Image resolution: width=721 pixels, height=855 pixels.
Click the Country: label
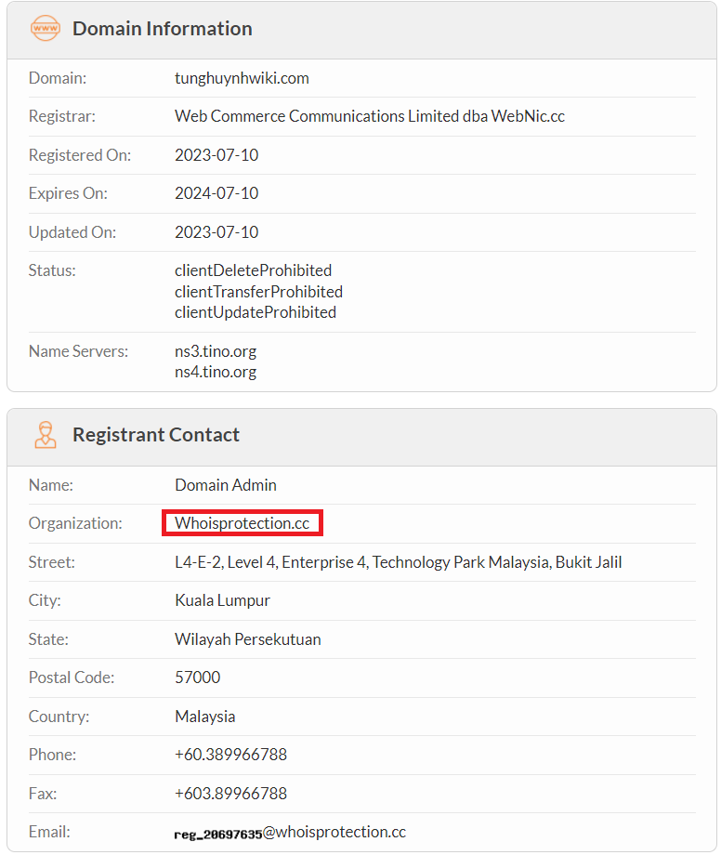[59, 717]
